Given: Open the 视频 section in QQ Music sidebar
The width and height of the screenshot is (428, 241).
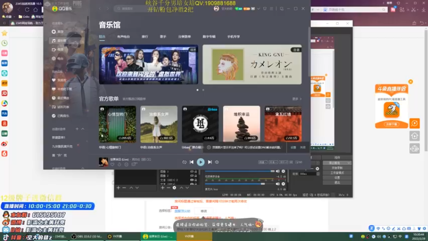Looking at the screenshot, I should (x=58, y=50).
